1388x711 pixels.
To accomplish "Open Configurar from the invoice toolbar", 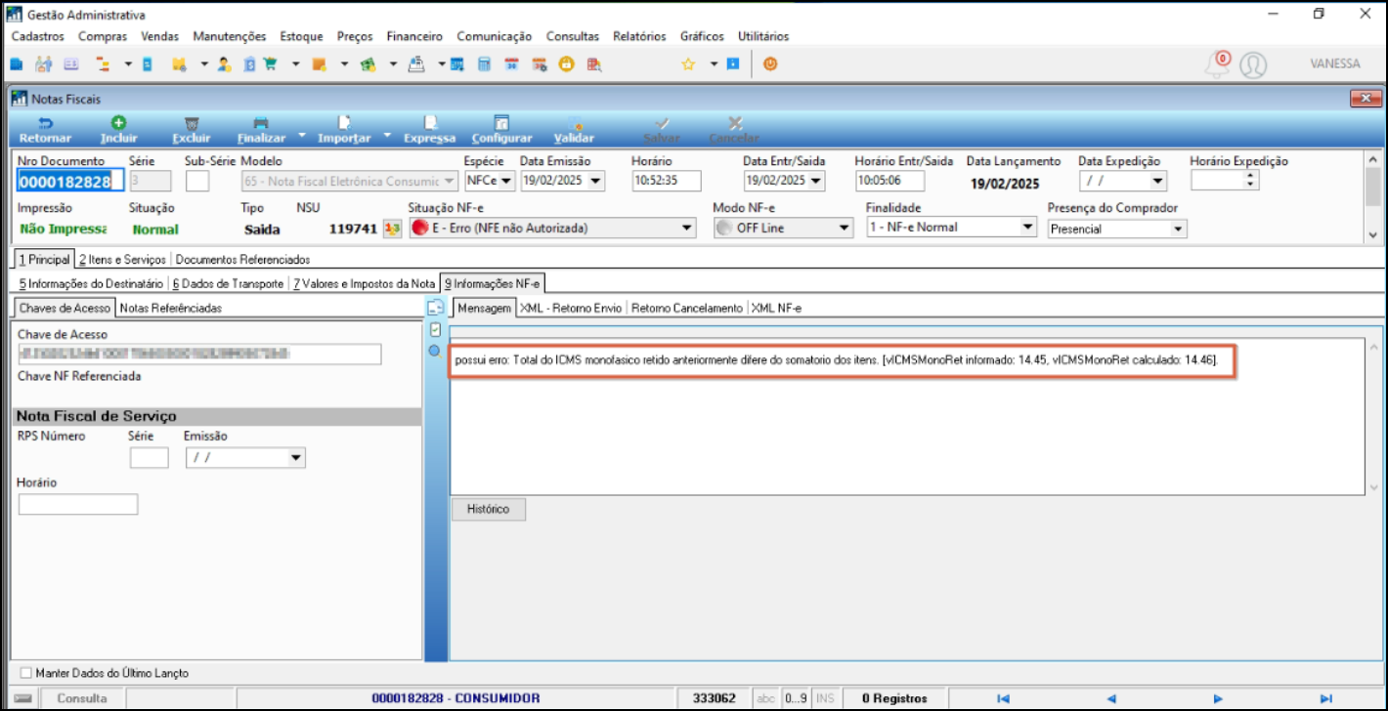I will click(x=501, y=130).
